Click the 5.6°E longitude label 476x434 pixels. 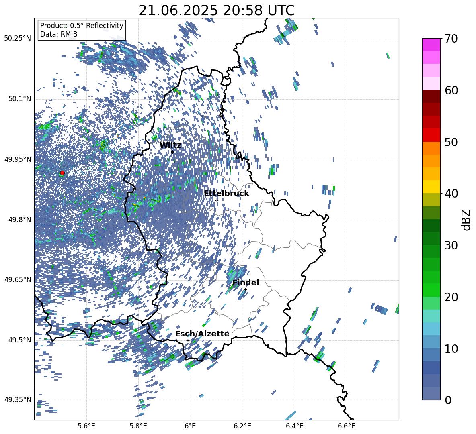tap(86, 426)
